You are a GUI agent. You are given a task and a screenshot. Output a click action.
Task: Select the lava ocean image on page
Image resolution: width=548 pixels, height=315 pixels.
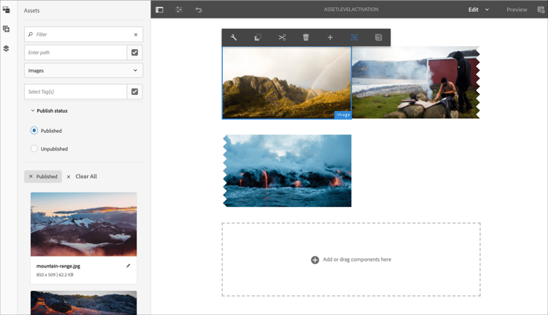point(287,170)
